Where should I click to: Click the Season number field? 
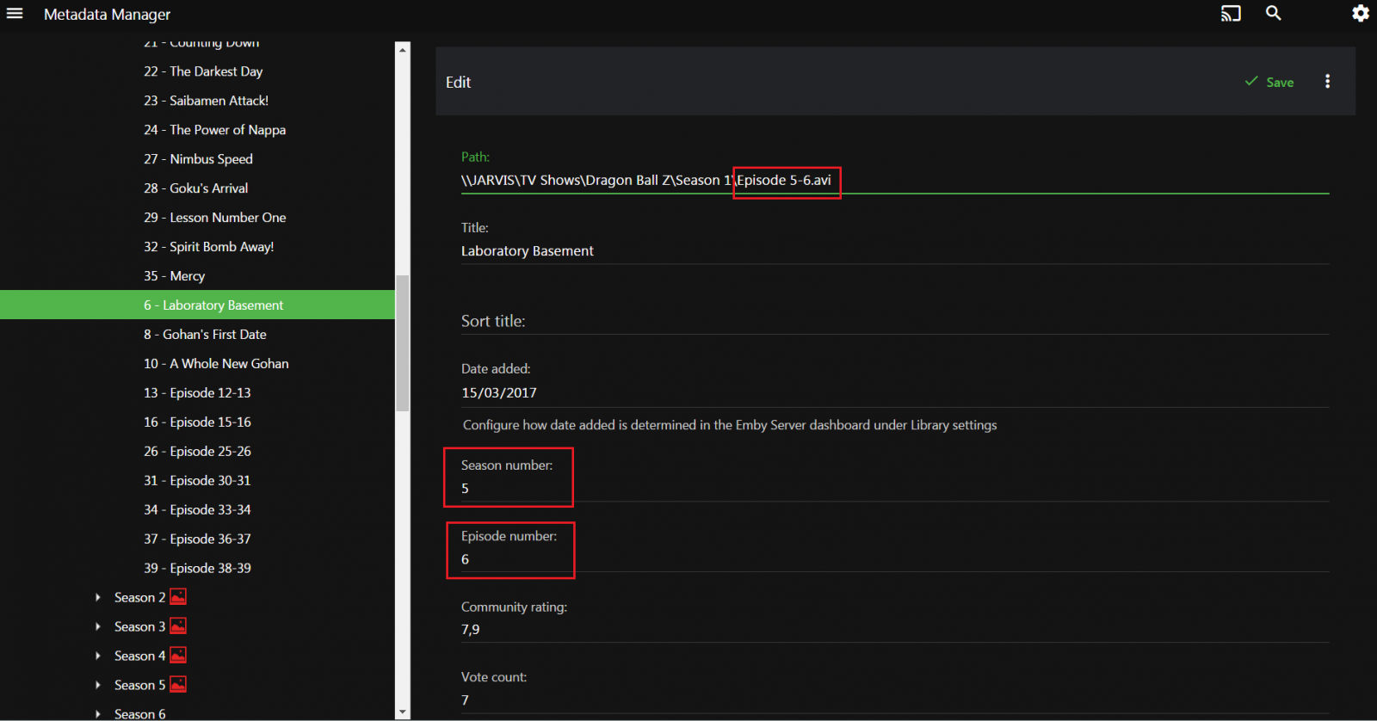click(895, 489)
